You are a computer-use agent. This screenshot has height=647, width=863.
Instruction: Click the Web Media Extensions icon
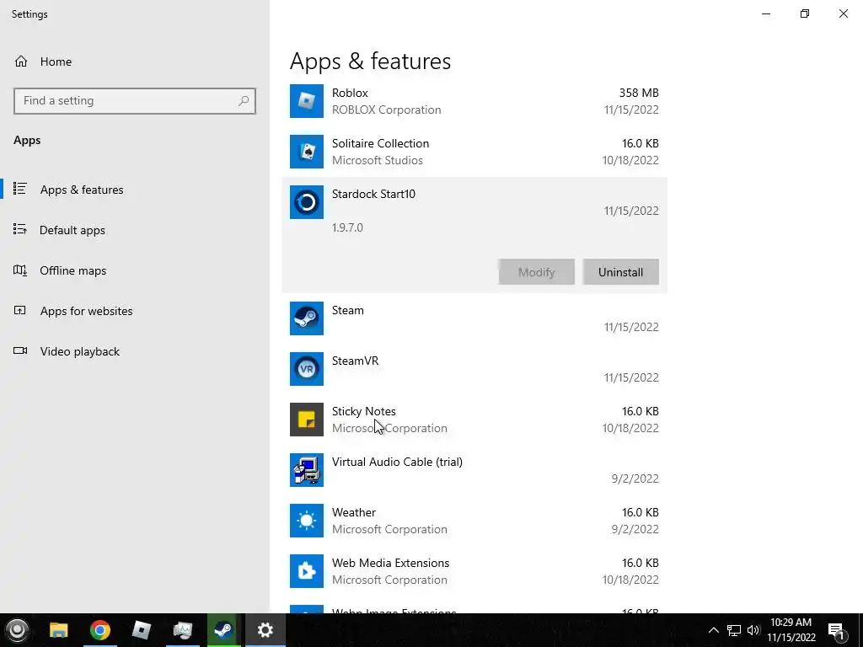pyautogui.click(x=307, y=572)
